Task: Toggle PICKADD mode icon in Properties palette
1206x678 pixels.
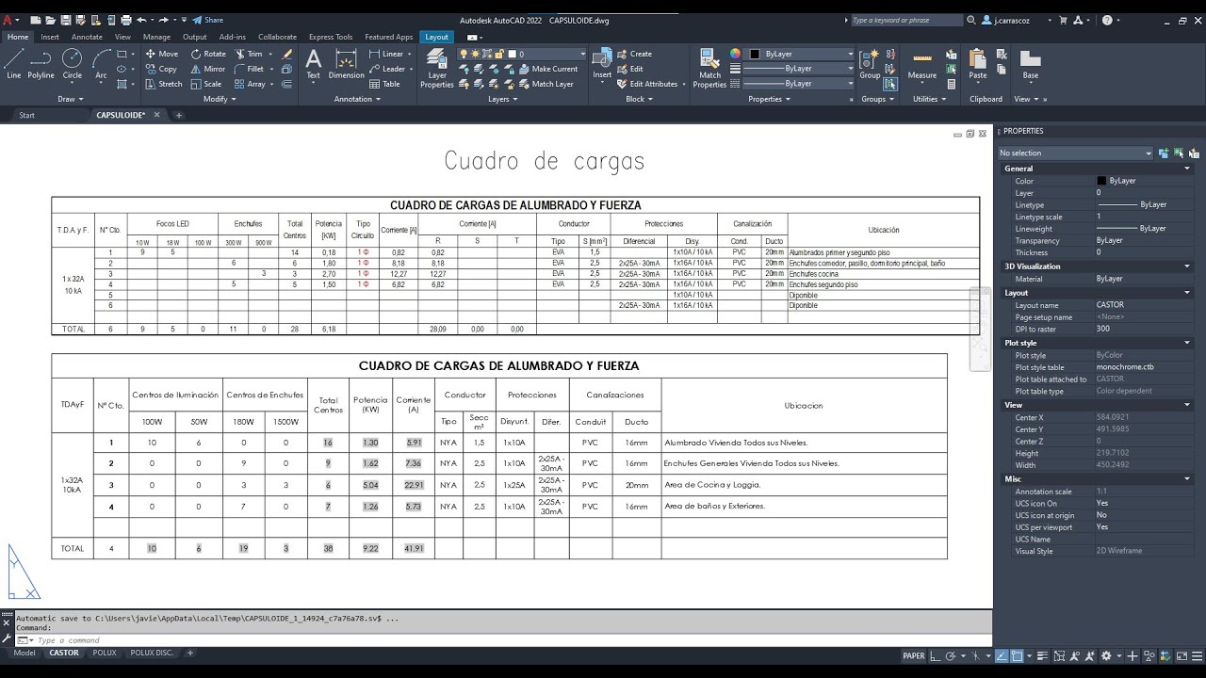Action: tap(1164, 153)
